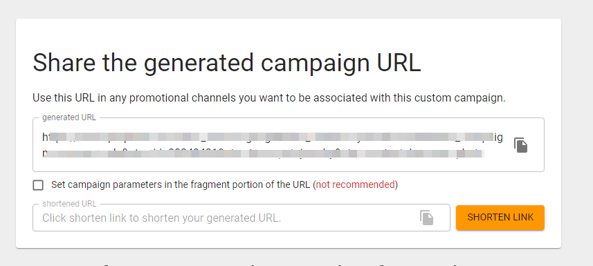The width and height of the screenshot is (593, 266).
Task: Click the 'ig' ending of URL's first line
Action: (x=499, y=138)
